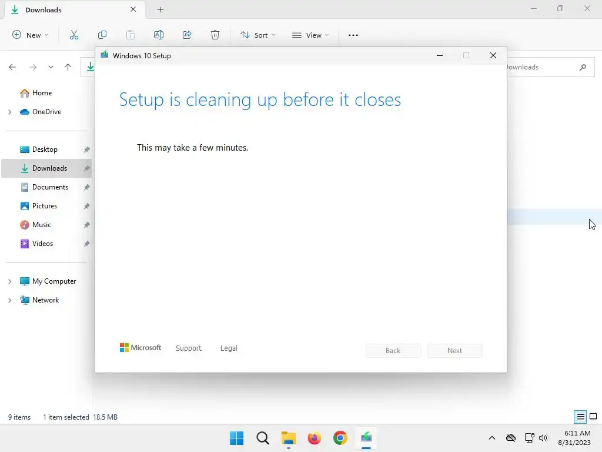Open the View dropdown menu

click(x=310, y=35)
